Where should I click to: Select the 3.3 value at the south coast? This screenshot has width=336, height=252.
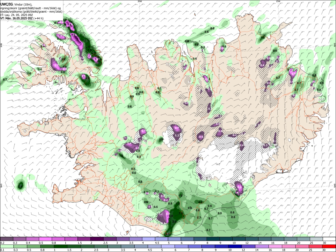168,233
